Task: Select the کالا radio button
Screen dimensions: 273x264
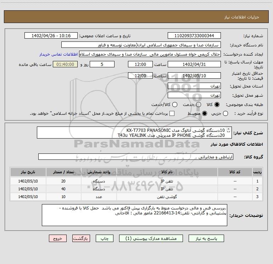Action: click(217, 105)
